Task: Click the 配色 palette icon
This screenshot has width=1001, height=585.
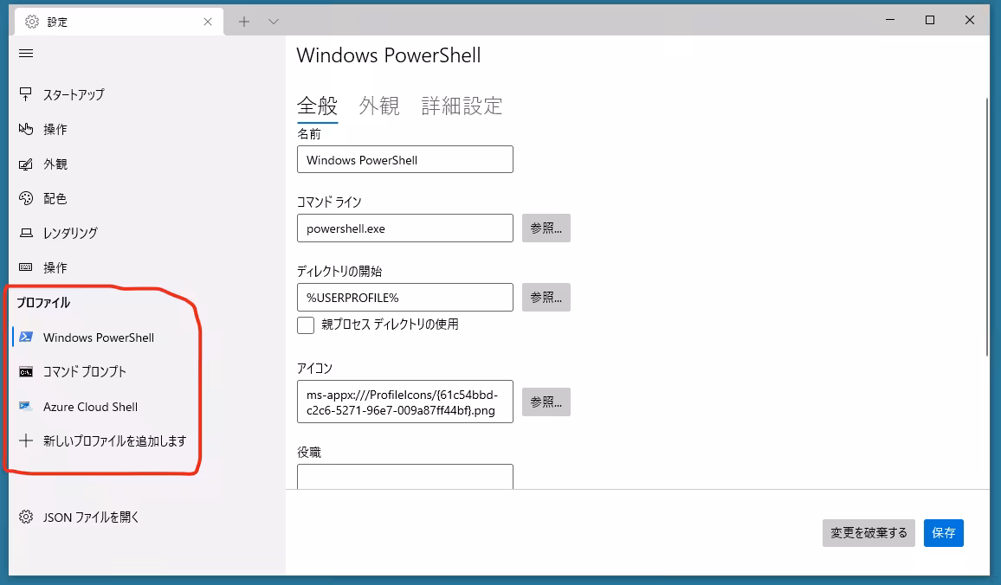Action: tap(25, 198)
